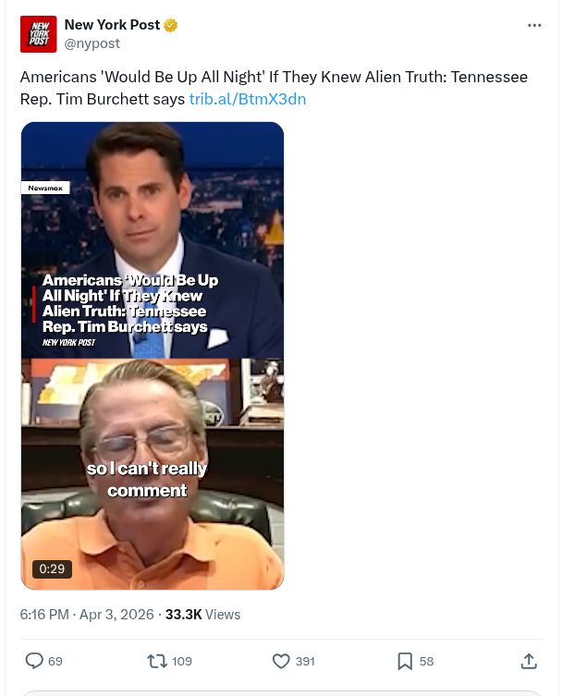
Task: Open the New York Post display name
Action: coord(113,25)
